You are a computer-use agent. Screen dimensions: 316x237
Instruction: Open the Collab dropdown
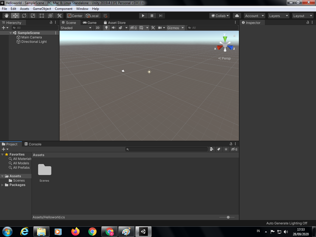[x=220, y=16]
